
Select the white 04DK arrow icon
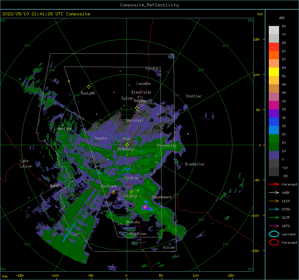click(x=274, y=192)
